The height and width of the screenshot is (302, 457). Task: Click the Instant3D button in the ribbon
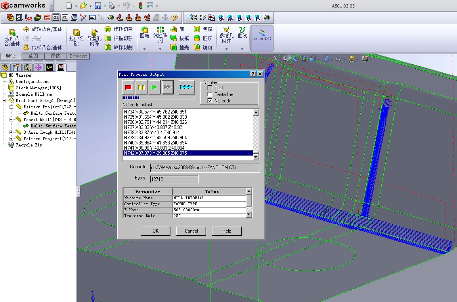262,38
